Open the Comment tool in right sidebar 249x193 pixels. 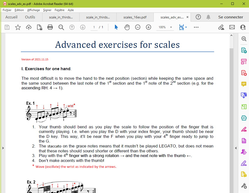pyautogui.click(x=244, y=84)
